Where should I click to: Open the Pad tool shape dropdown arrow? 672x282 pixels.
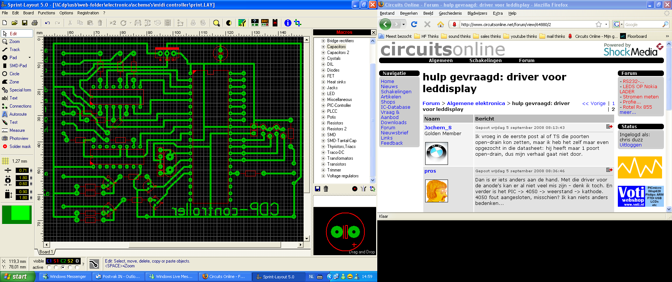coord(30,58)
